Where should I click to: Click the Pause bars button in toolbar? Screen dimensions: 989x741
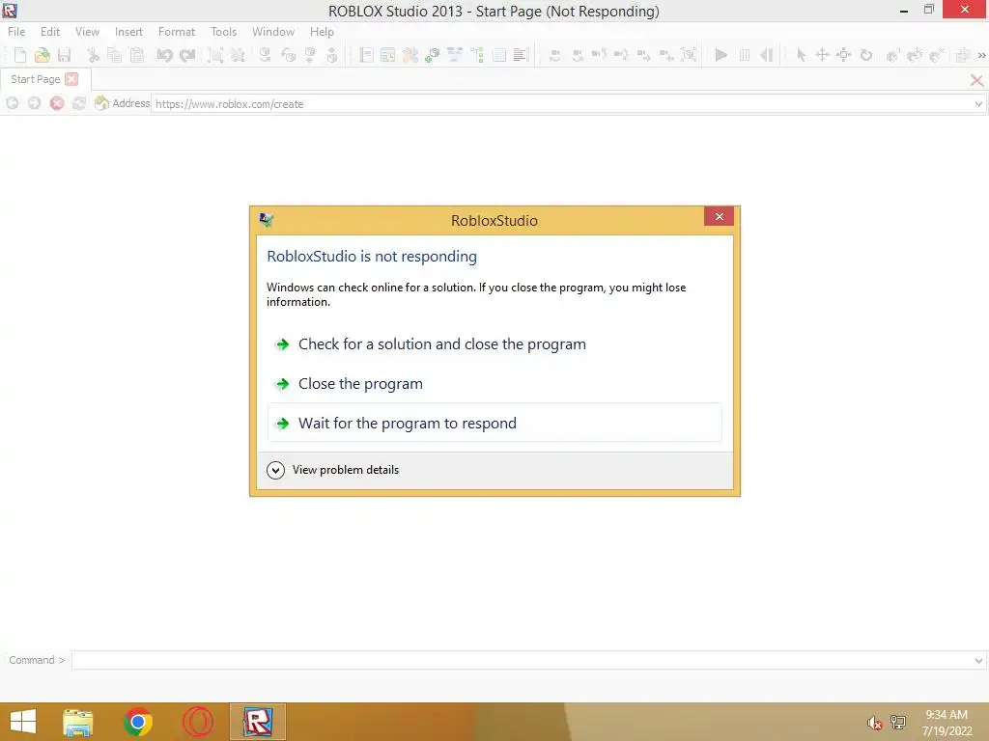click(x=745, y=55)
